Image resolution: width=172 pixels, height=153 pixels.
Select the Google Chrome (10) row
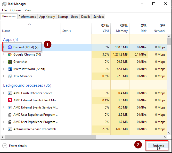point(84,55)
